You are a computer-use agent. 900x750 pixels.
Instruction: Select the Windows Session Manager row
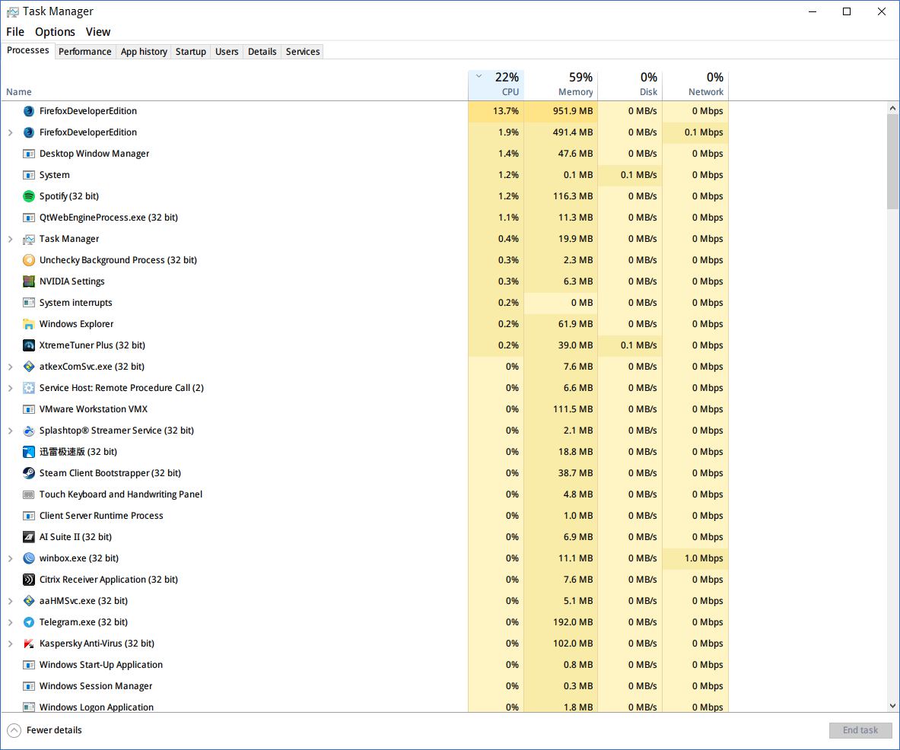coord(364,686)
